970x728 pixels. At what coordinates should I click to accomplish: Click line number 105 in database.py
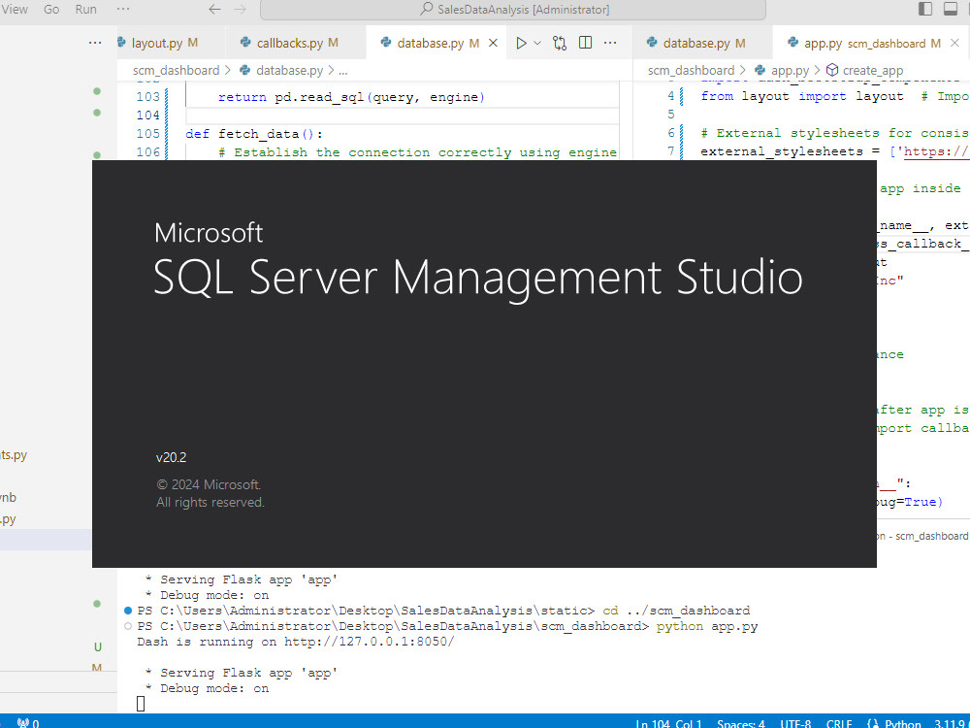coord(147,134)
